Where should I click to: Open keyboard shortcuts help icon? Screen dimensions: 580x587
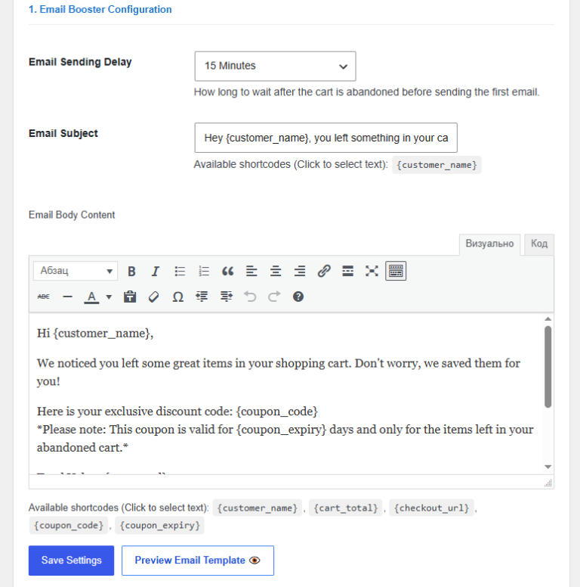(x=298, y=297)
